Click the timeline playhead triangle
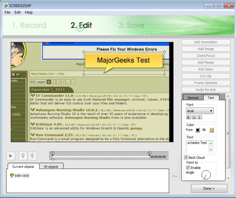 (53, 159)
